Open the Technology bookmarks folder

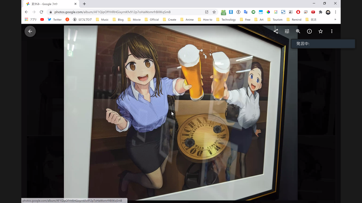coord(226,20)
